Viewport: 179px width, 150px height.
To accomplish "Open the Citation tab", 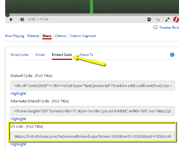I will [x=61, y=36].
